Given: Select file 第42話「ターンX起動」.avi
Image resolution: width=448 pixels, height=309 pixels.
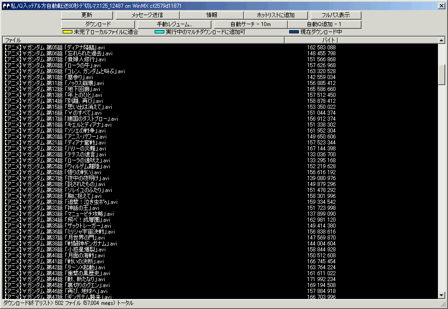Looking at the screenshot, I should 55,267.
